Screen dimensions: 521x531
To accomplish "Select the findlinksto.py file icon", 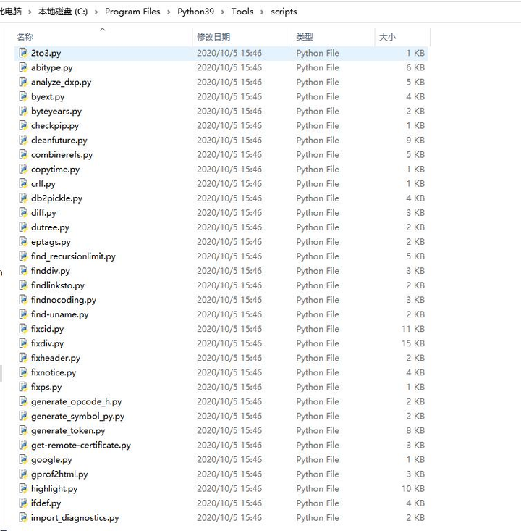I will (x=23, y=285).
